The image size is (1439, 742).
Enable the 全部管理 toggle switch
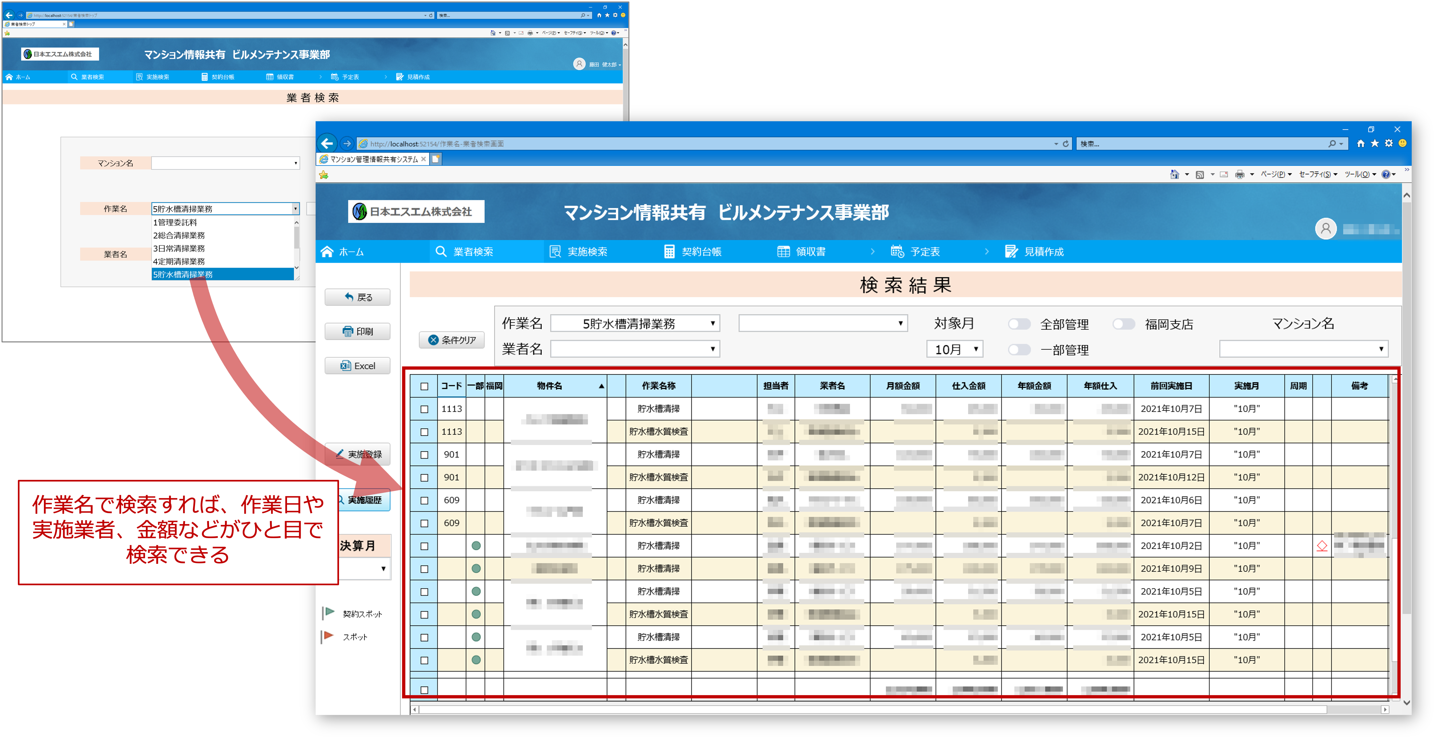[1019, 324]
